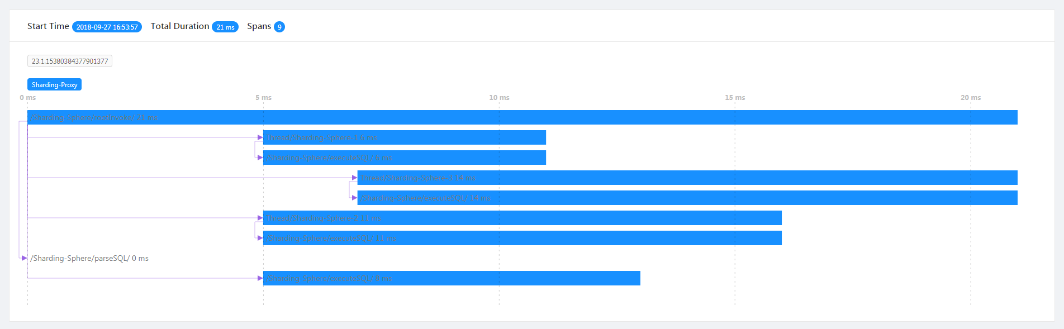The width and height of the screenshot is (1064, 329).
Task: Click the start time 2018-09-27 16:53:57 badge
Action: (107, 27)
